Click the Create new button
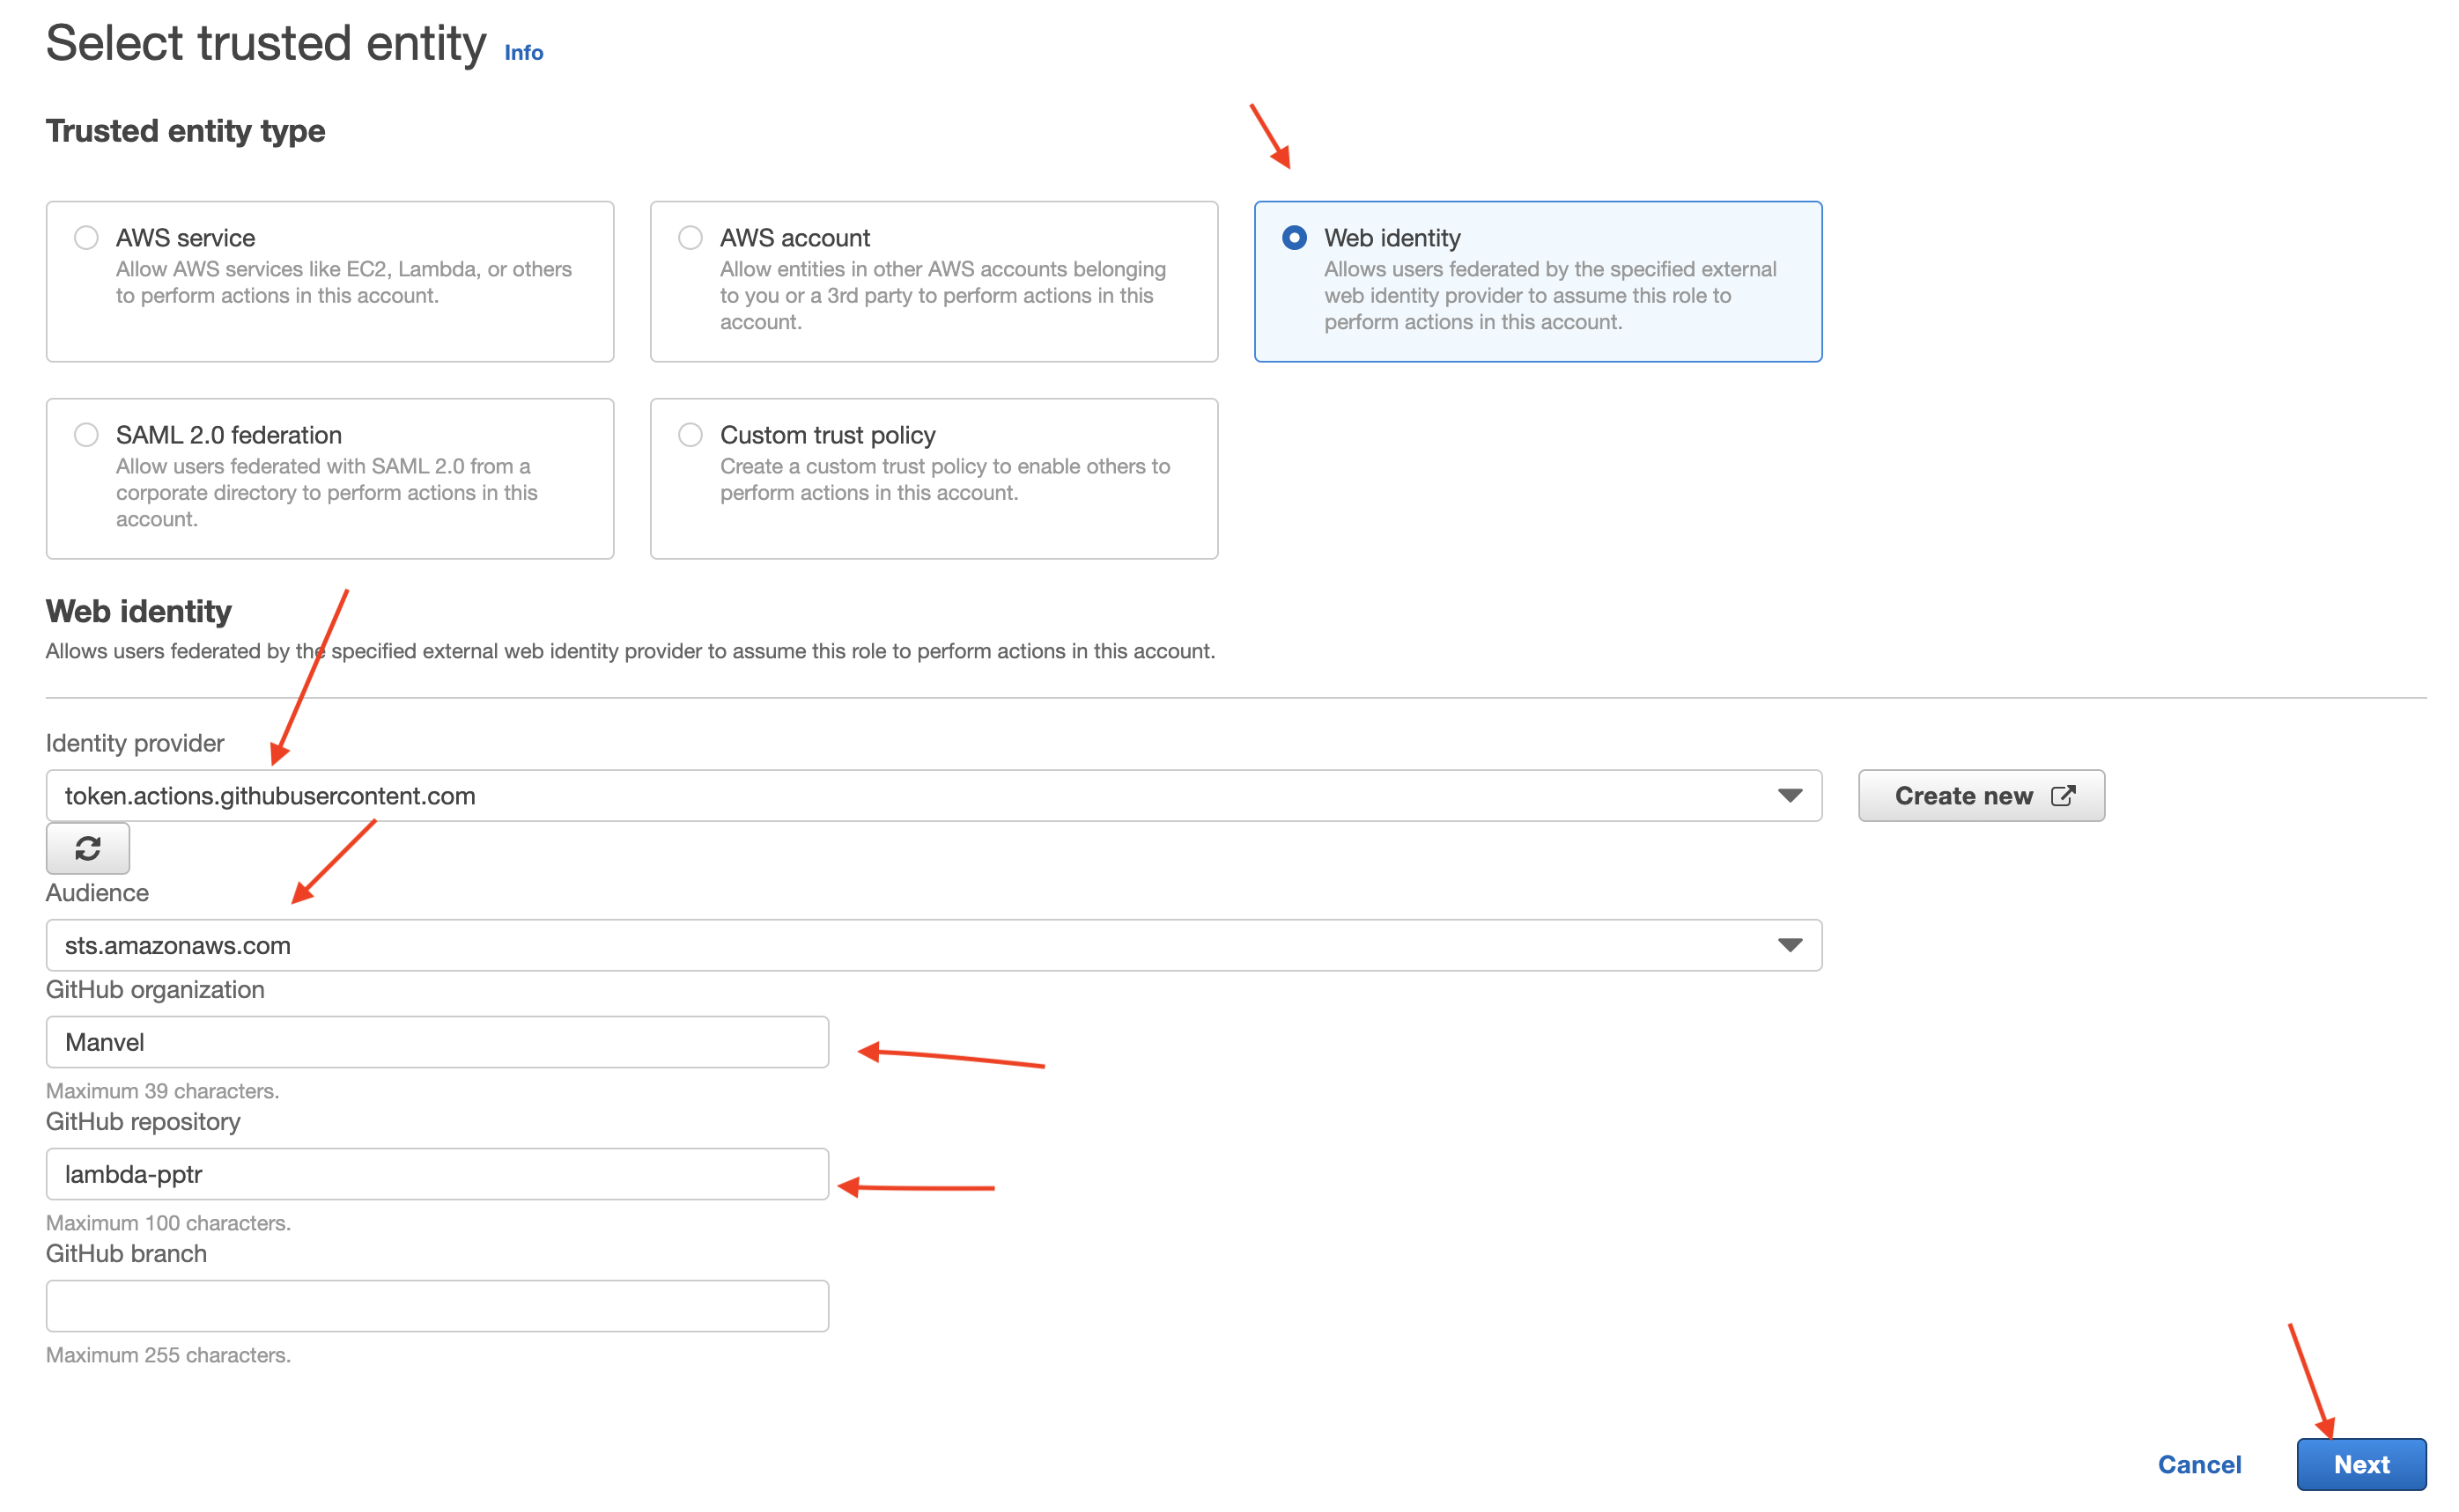This screenshot has width=2459, height=1512. (1963, 796)
